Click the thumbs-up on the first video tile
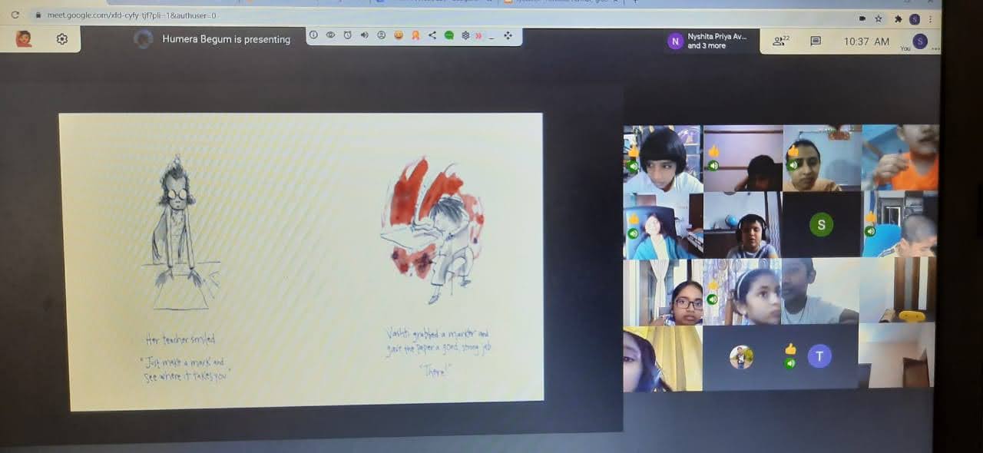The height and width of the screenshot is (453, 983). (x=633, y=151)
